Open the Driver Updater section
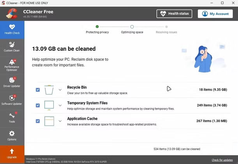The height and width of the screenshot is (164, 238). [12, 82]
